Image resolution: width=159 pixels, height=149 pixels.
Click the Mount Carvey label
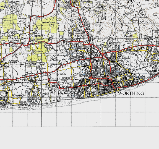(x=99, y=23)
